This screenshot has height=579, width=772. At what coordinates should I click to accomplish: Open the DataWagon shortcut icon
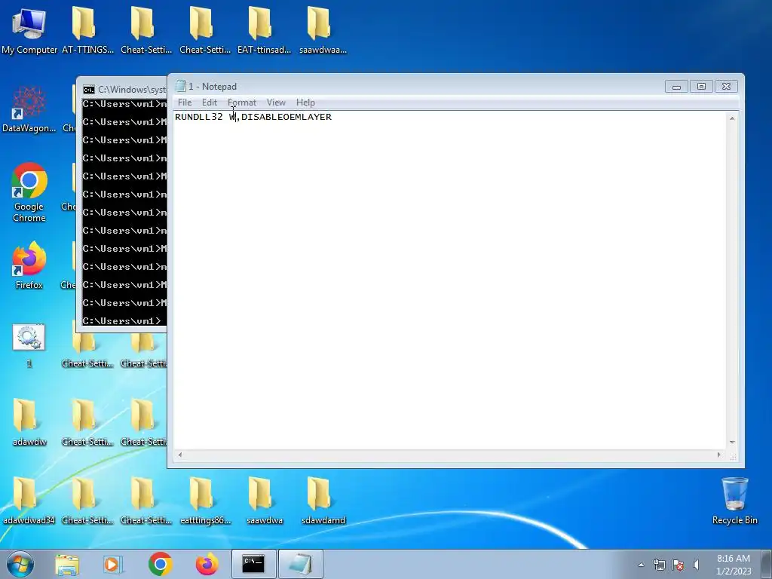pyautogui.click(x=29, y=109)
